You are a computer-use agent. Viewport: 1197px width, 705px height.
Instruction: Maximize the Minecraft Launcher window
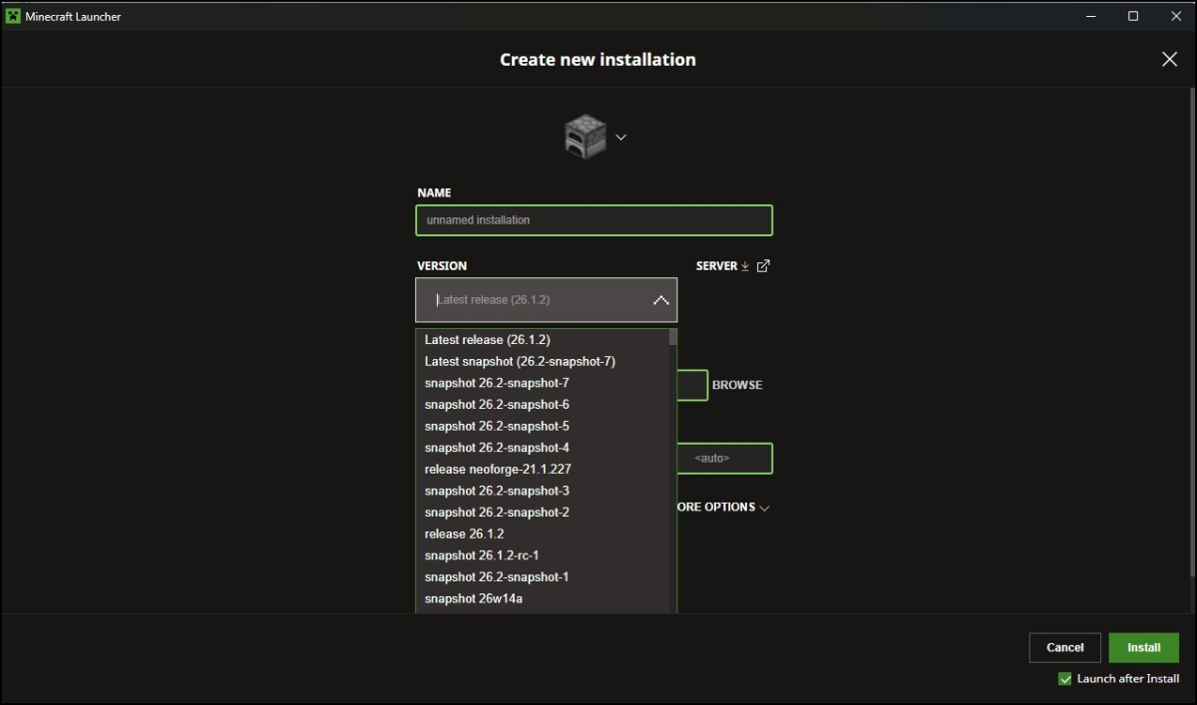[x=1133, y=16]
